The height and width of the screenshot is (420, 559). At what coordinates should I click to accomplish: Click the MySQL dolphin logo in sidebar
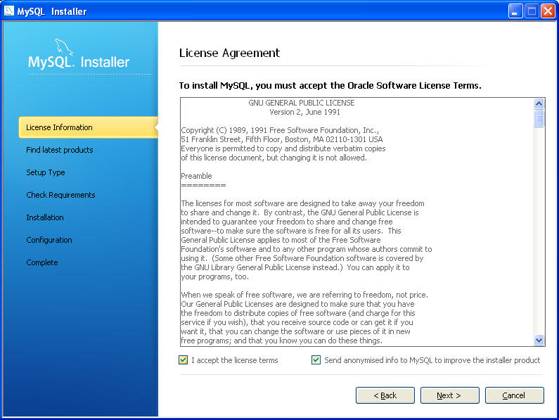click(x=64, y=49)
